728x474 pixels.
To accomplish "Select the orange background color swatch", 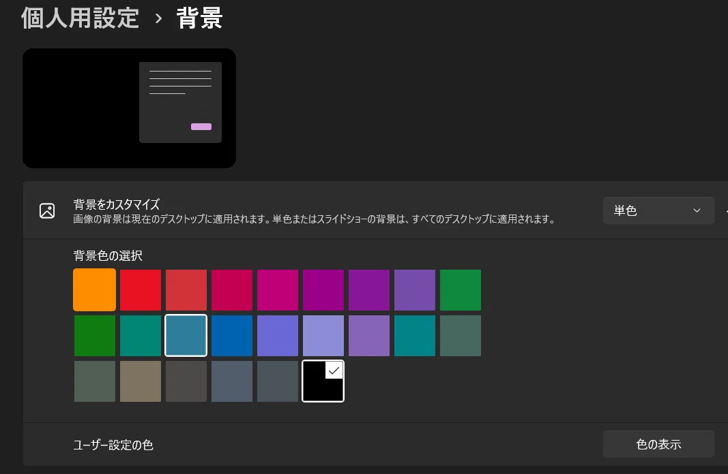I will point(95,290).
